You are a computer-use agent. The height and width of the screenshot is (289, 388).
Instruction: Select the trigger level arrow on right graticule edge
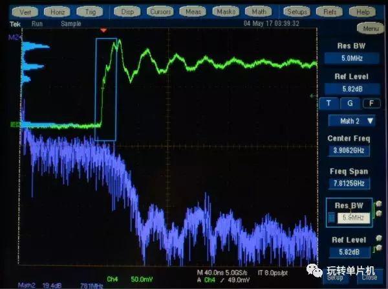tap(313, 96)
